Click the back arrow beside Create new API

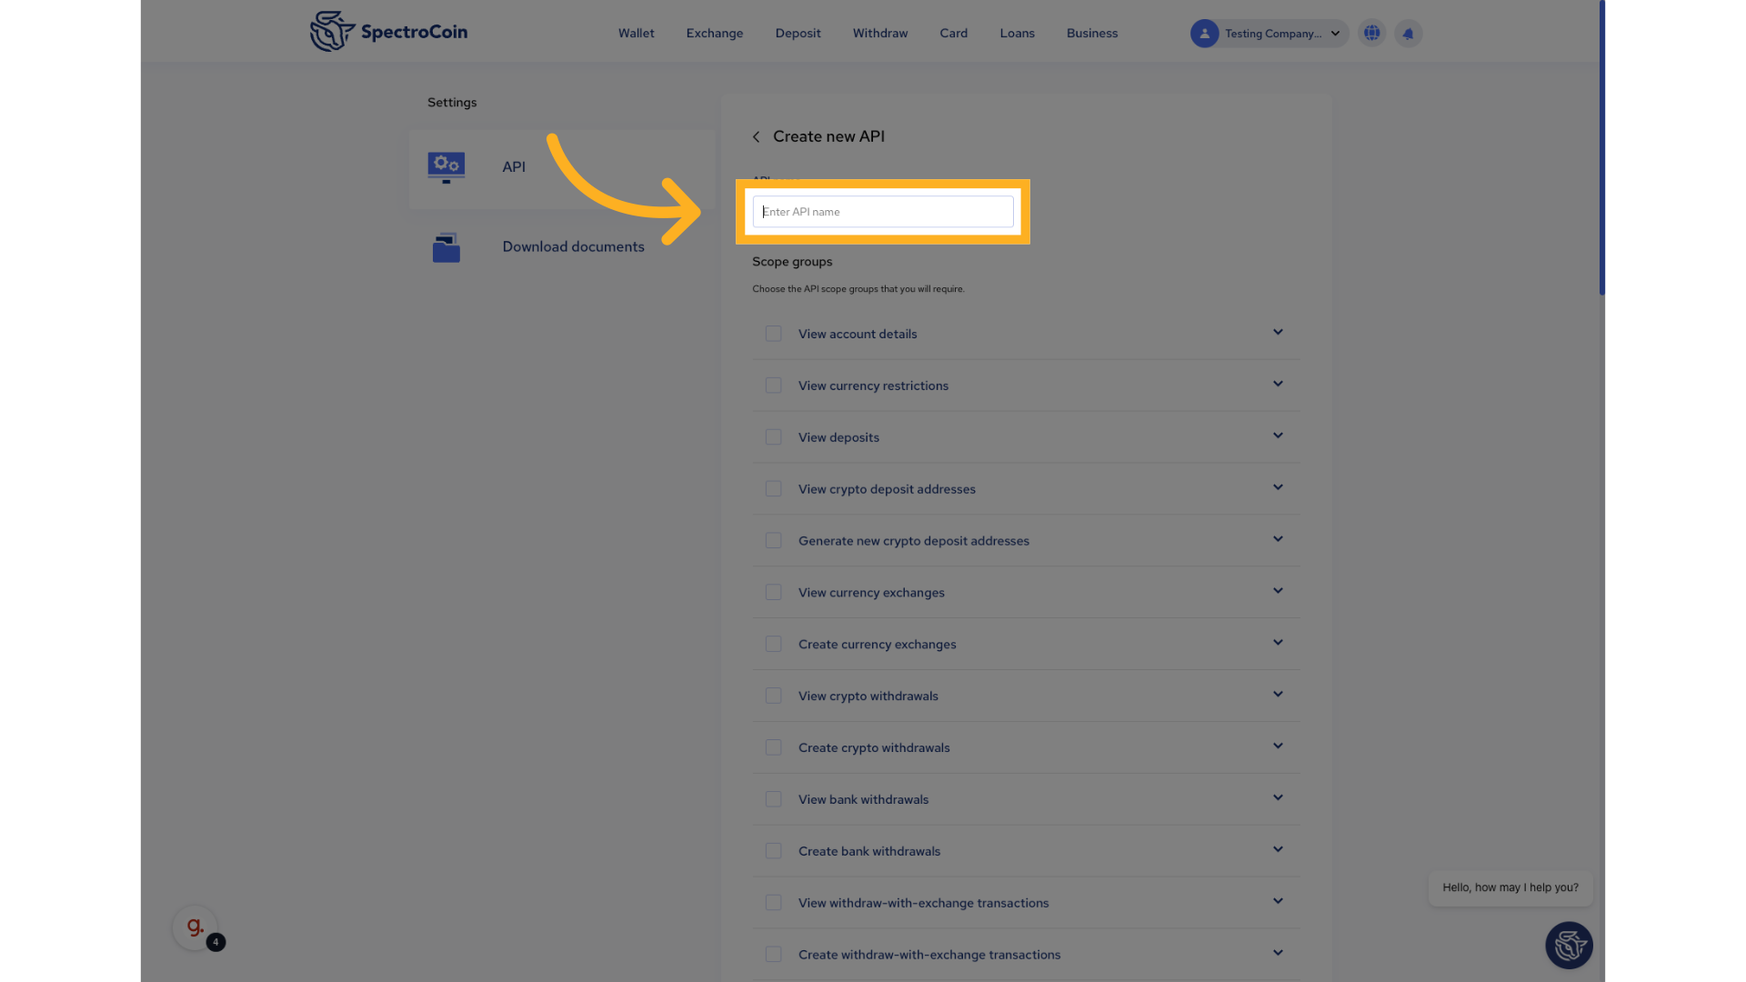756,137
